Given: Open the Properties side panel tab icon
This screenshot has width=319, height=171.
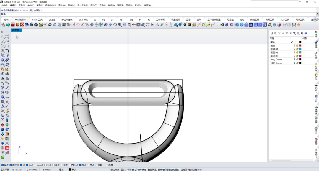Looking at the screenshot, I should 316,34.
